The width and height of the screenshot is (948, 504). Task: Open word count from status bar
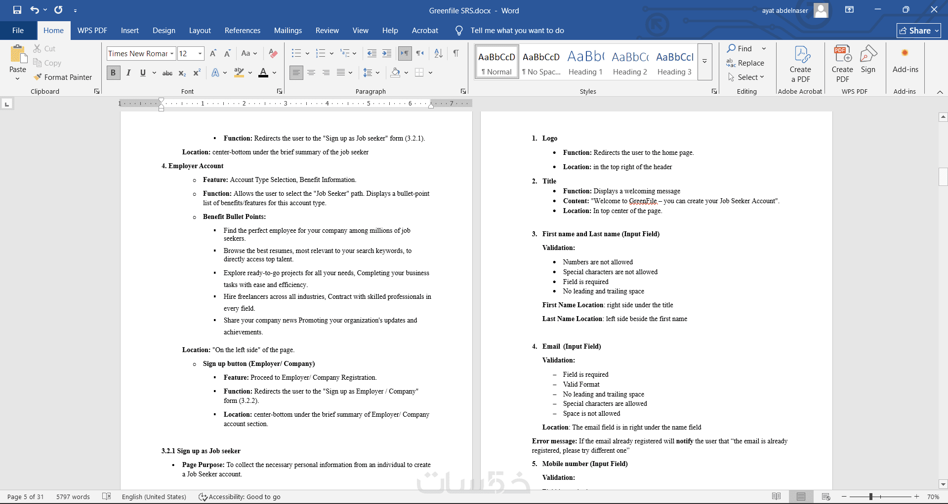point(73,497)
